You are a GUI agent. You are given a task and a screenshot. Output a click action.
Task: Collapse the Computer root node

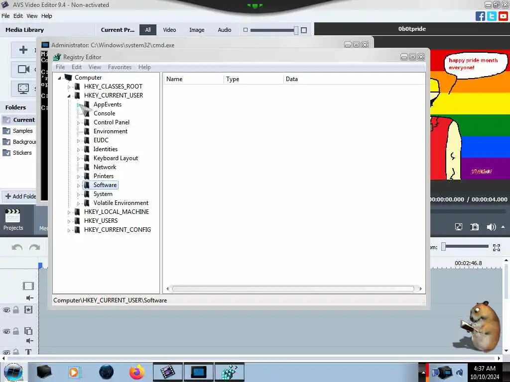point(60,78)
